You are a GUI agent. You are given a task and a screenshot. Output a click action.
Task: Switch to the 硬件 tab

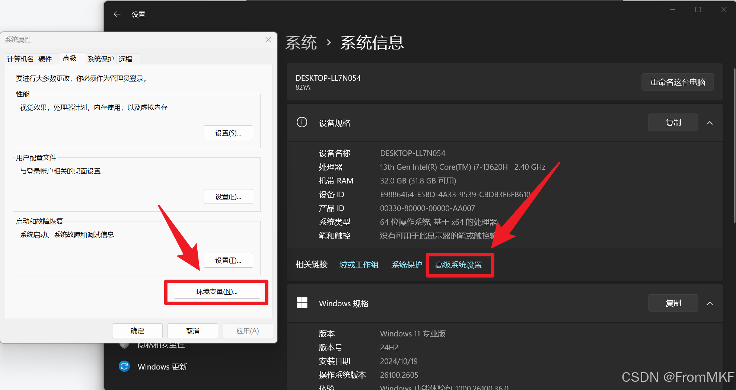(45, 59)
